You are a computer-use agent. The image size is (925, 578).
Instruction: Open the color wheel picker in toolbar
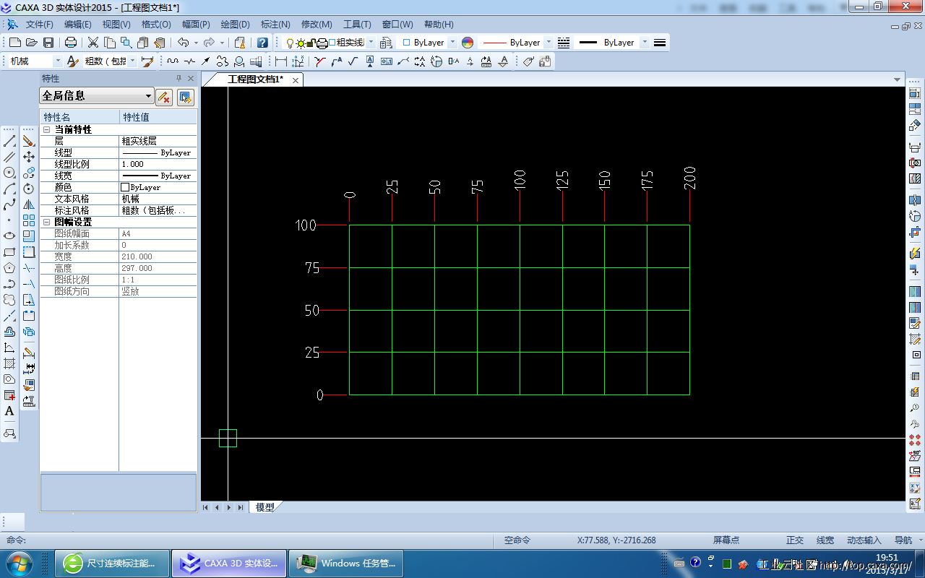point(468,43)
